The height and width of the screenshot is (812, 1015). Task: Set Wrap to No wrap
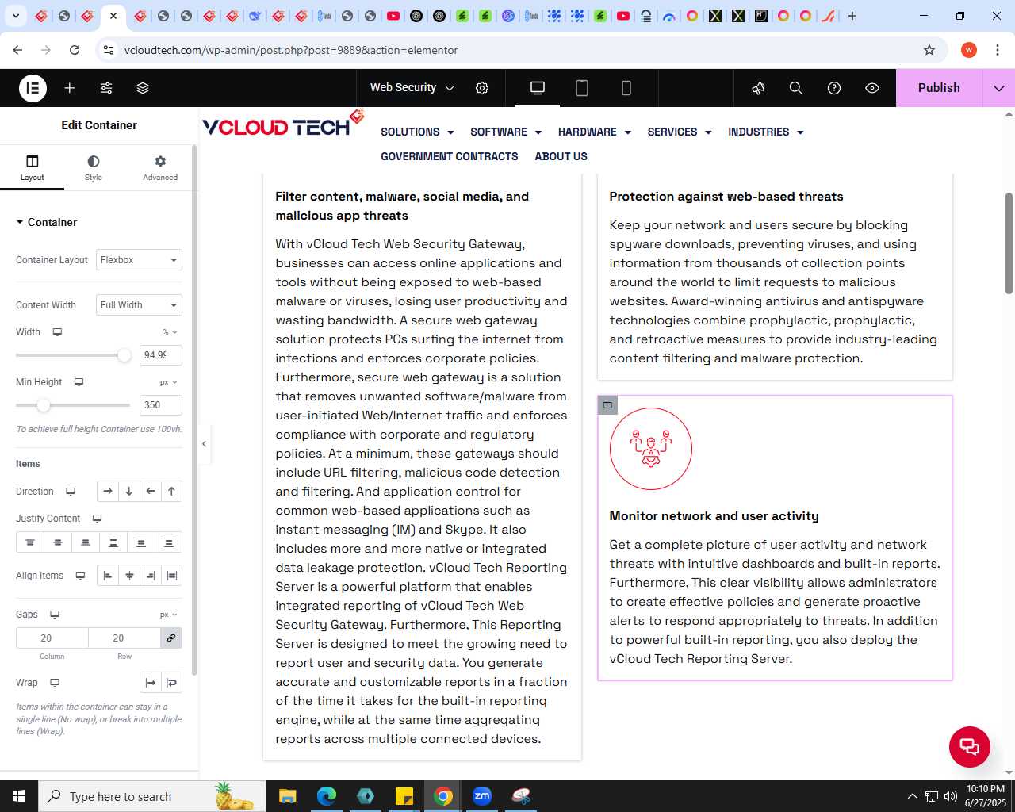pyautogui.click(x=151, y=683)
